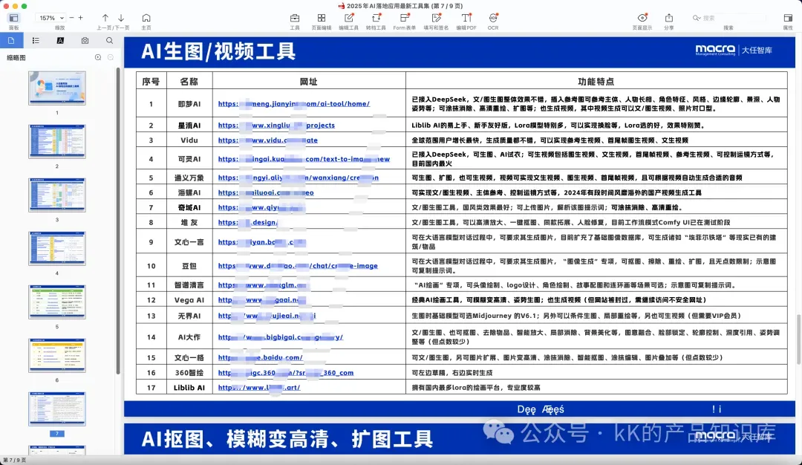Viewport: 802px width, 465px height.
Task: Open the 页面显示 page display options
Action: click(x=642, y=18)
